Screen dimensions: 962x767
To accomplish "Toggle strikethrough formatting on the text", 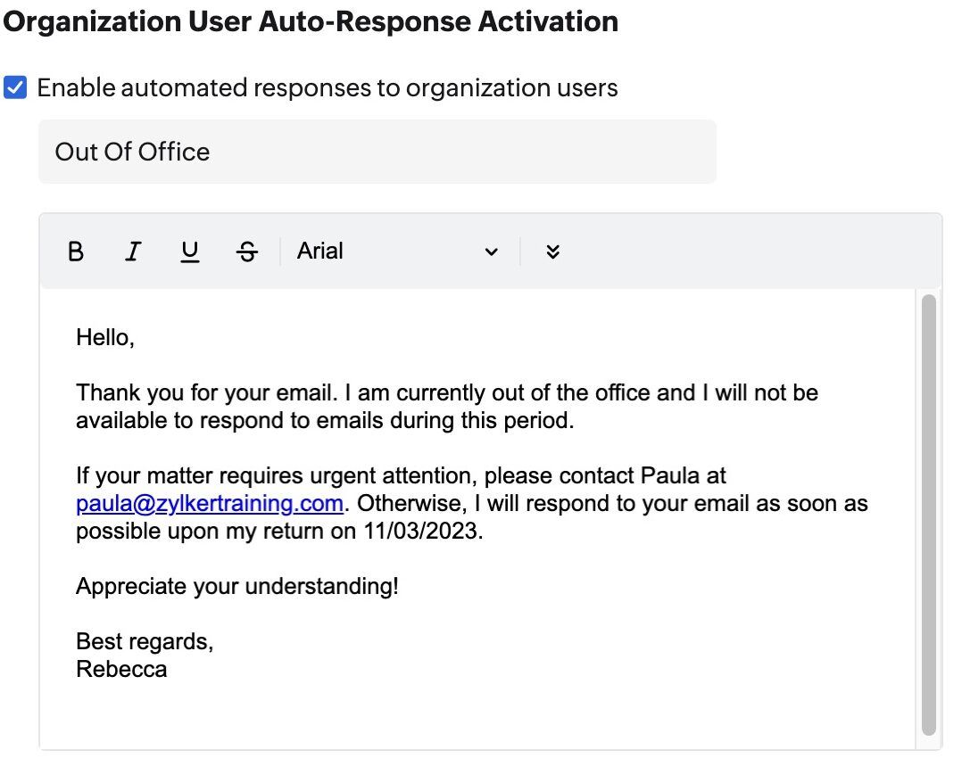I will [x=246, y=252].
